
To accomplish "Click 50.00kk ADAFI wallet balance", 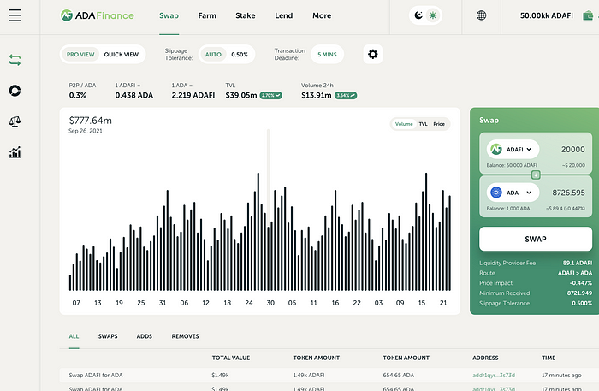I will click(546, 15).
